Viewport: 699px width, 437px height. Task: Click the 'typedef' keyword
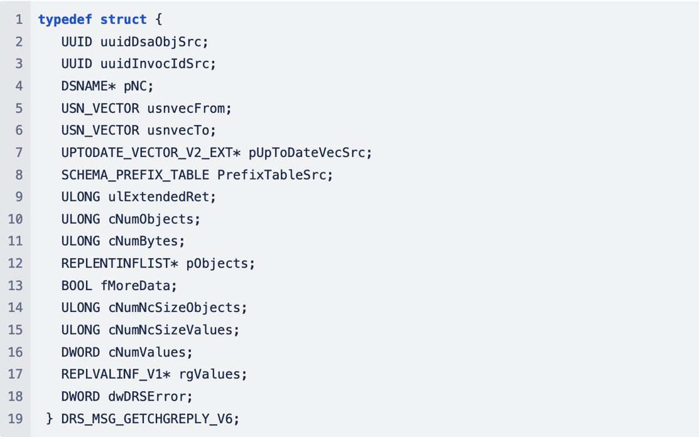click(x=65, y=19)
